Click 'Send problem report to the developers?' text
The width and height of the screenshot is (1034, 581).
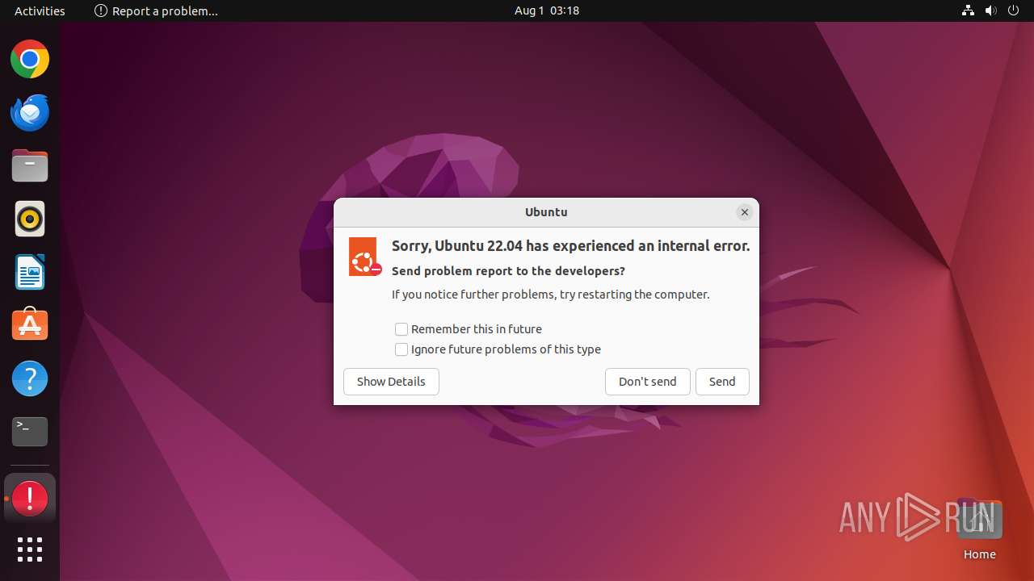pos(508,271)
